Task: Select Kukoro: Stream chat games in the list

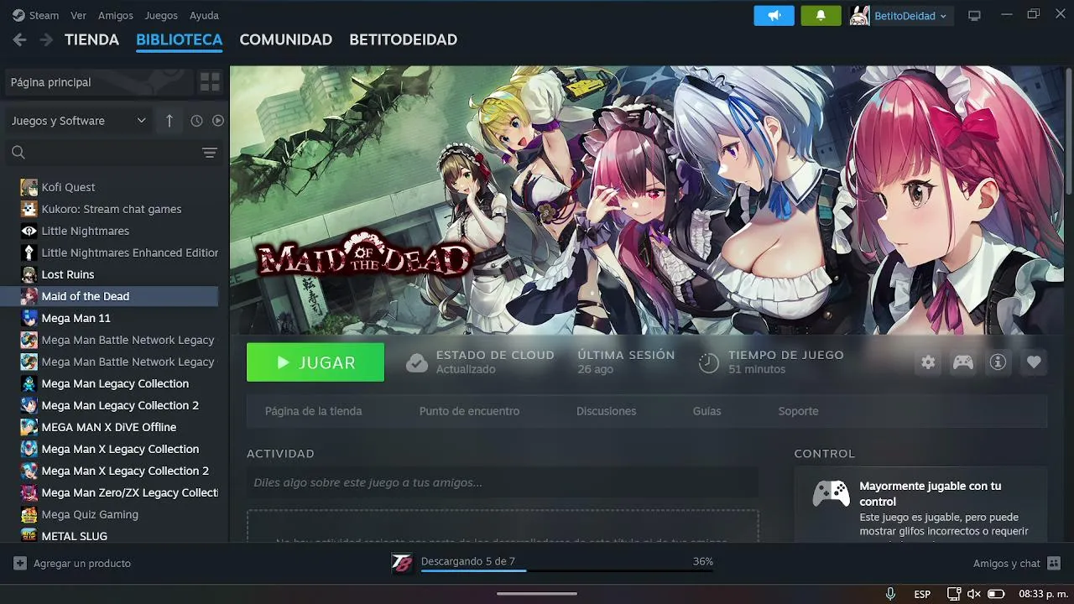Action: [x=112, y=209]
